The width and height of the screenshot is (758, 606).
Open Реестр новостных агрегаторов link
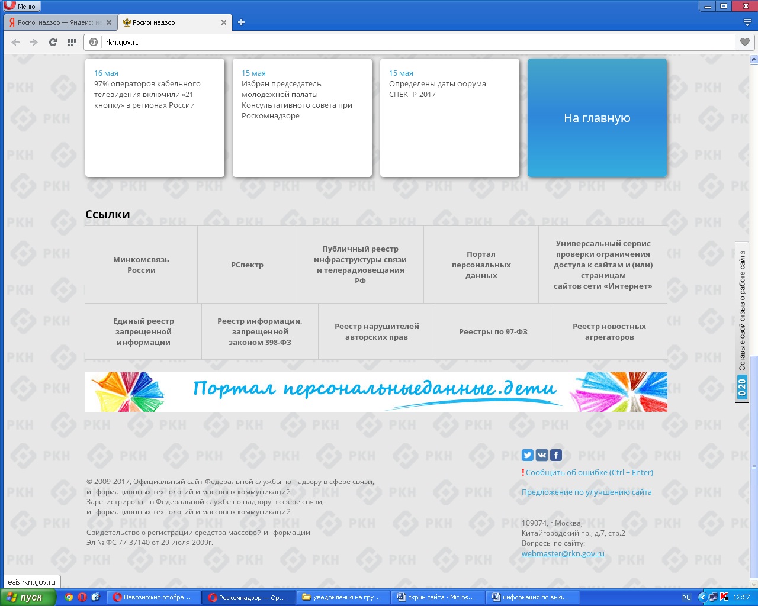(609, 331)
